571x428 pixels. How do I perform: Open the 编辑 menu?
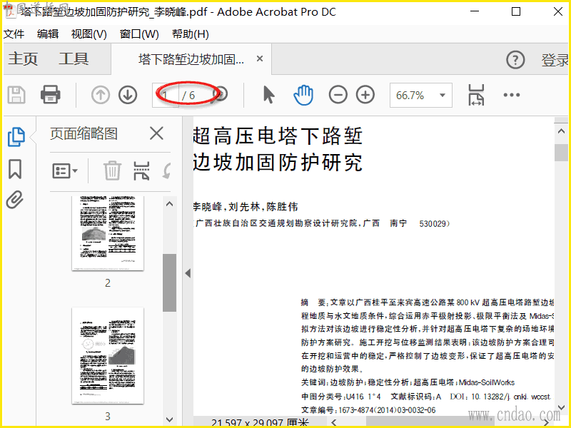(48, 34)
